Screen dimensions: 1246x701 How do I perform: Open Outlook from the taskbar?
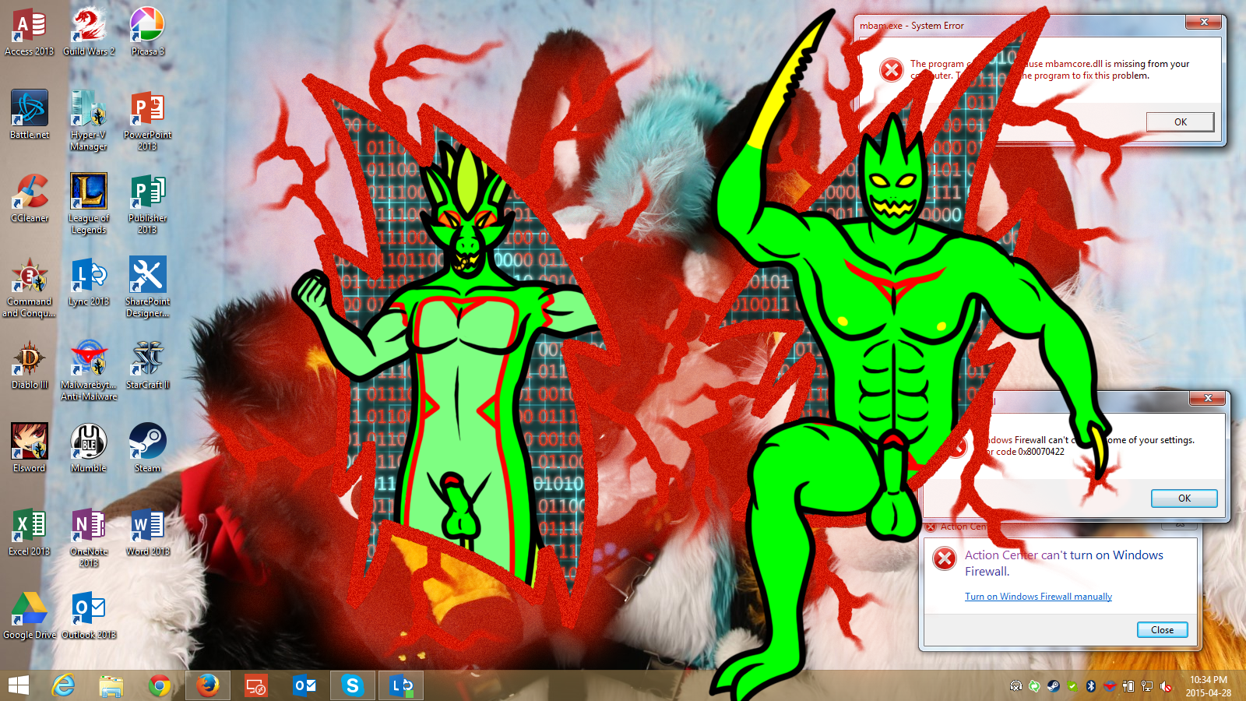tap(304, 685)
